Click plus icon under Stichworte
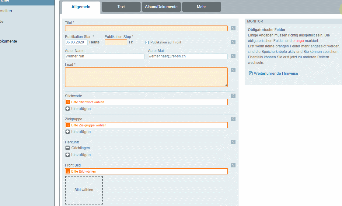Image resolution: width=342 pixels, height=206 pixels. 68,108
